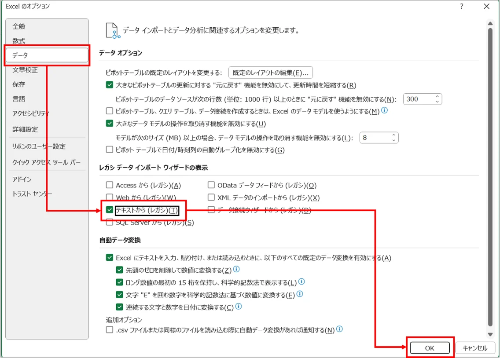Image resolution: width=500 pixels, height=358 pixels.
Task: Open トラスト センター category
Action: click(x=47, y=194)
